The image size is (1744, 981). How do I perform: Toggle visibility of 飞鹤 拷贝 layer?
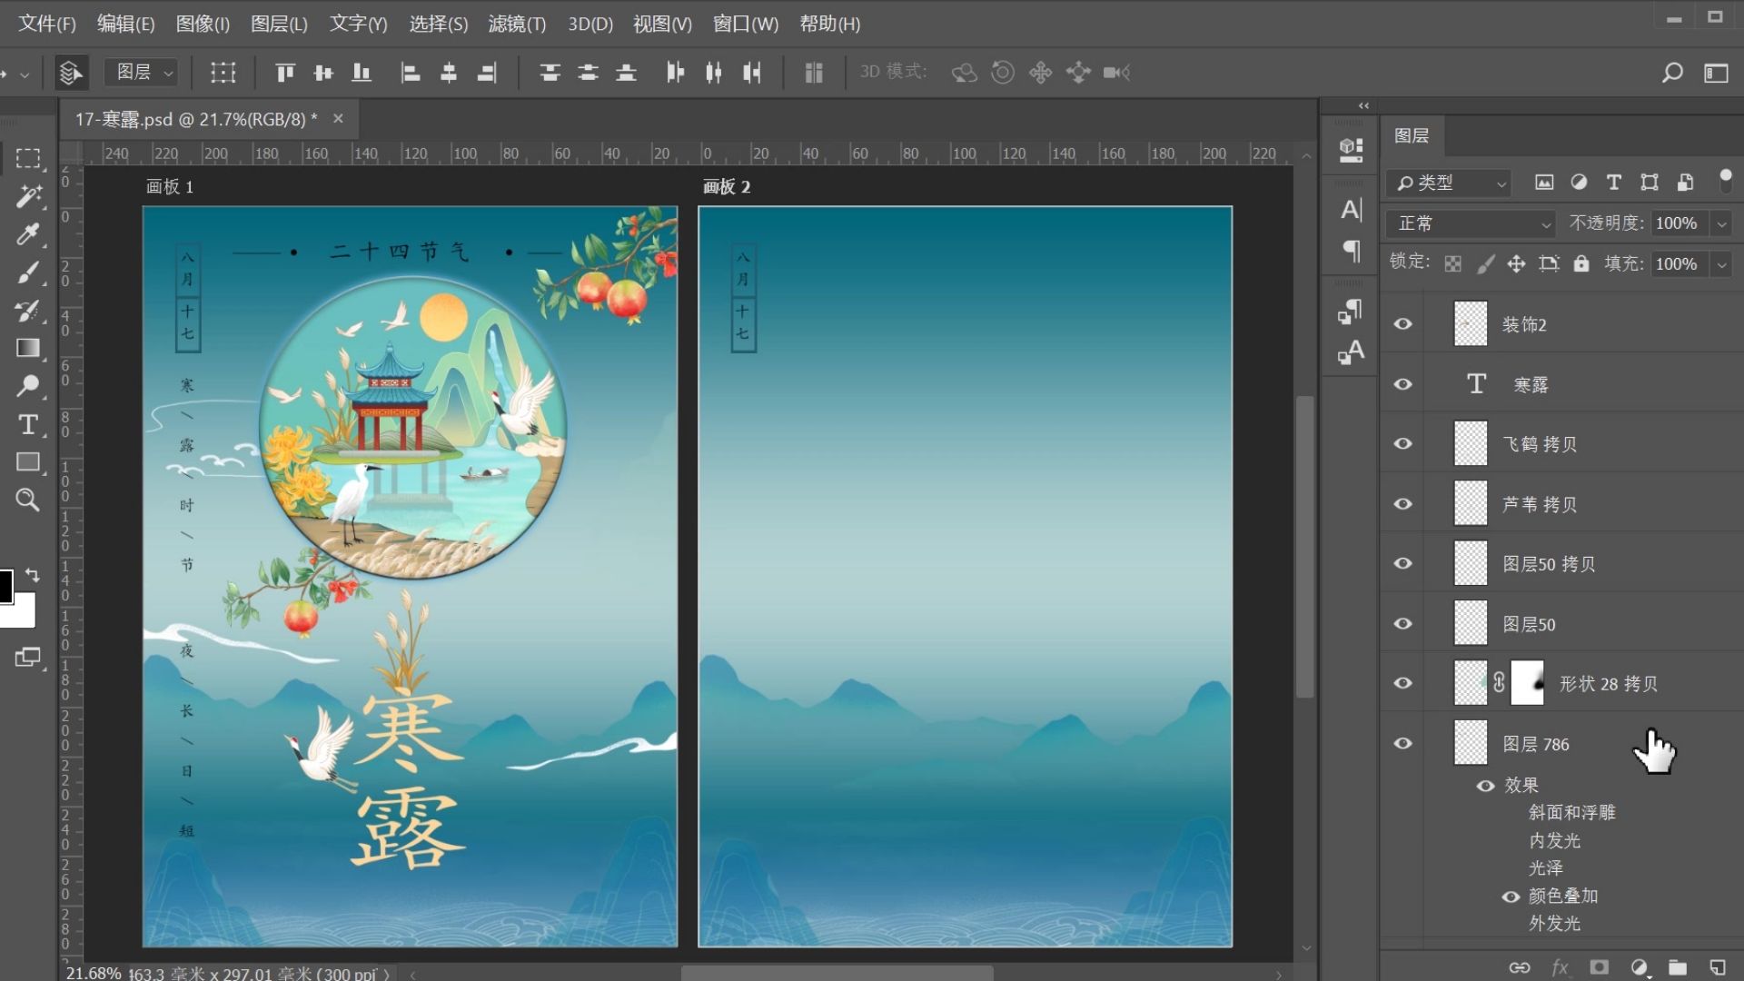point(1402,444)
